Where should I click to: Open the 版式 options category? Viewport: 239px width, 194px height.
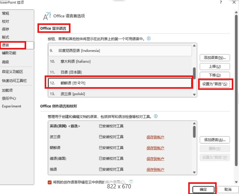(5, 37)
